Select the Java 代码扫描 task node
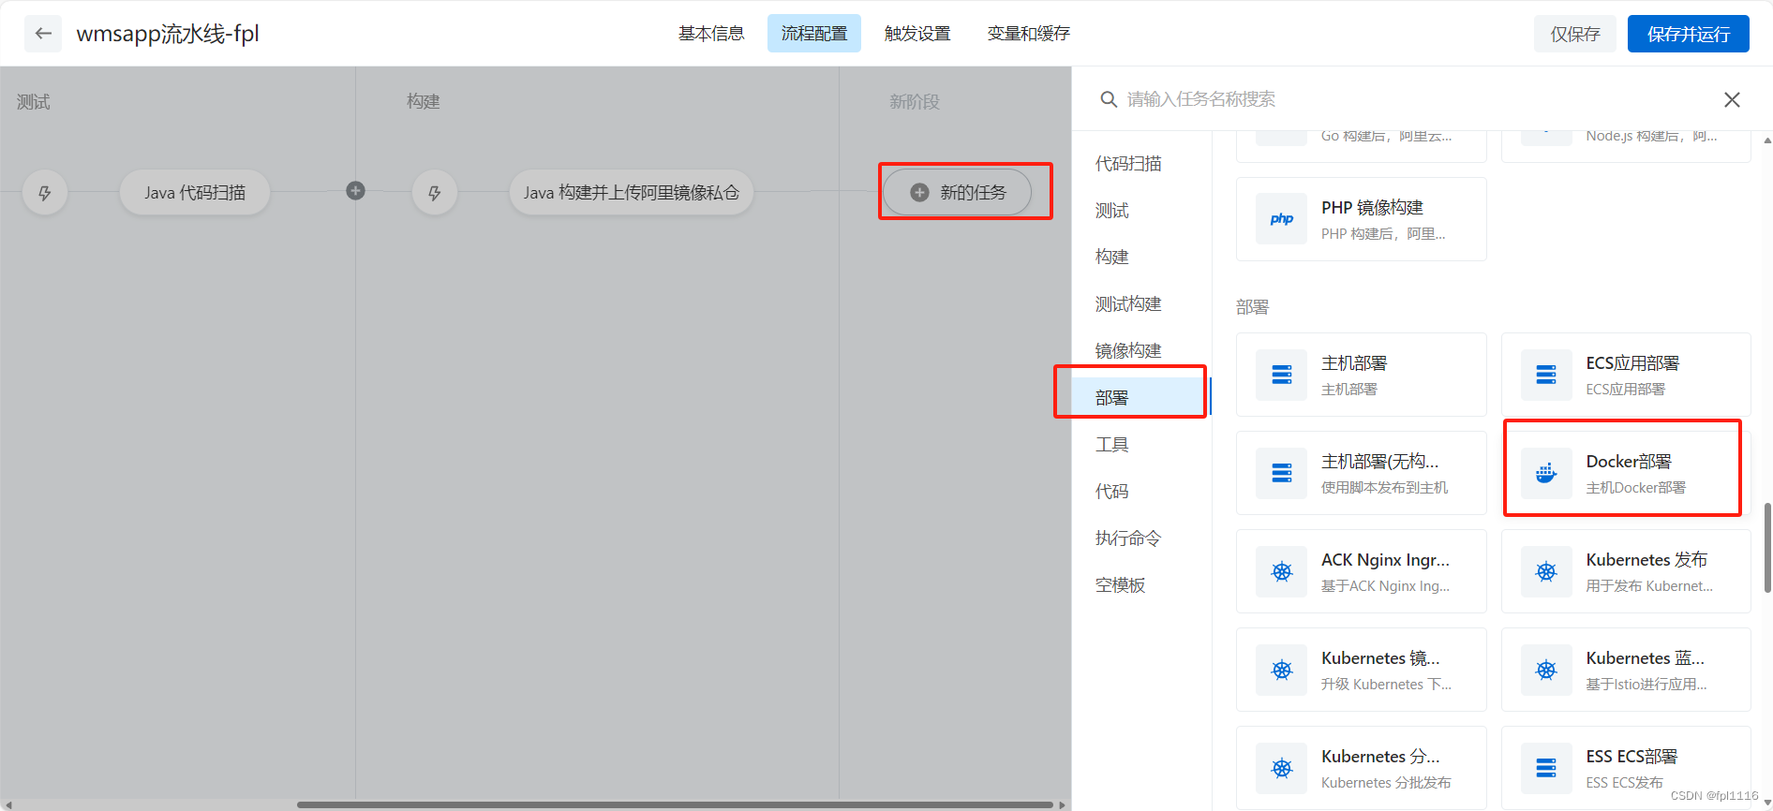This screenshot has width=1773, height=811. pos(195,193)
